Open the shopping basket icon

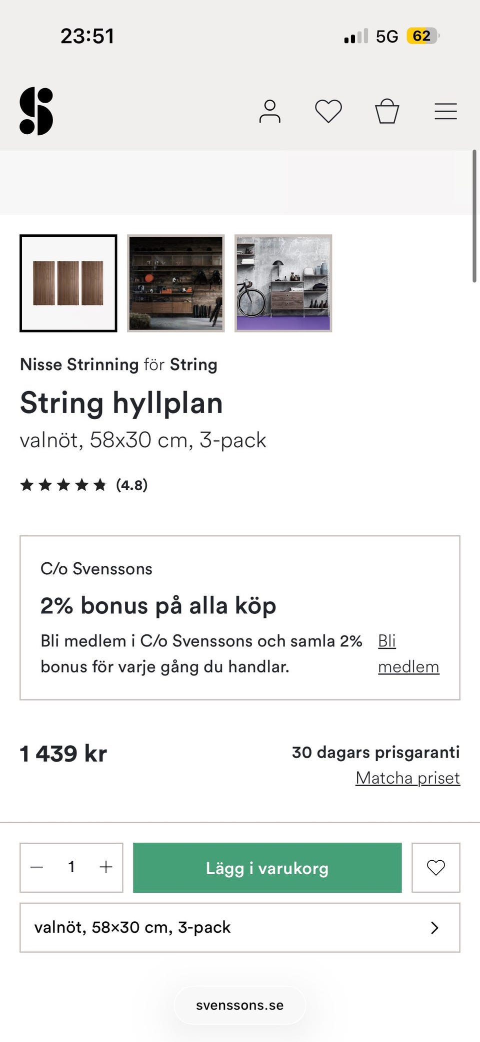387,111
